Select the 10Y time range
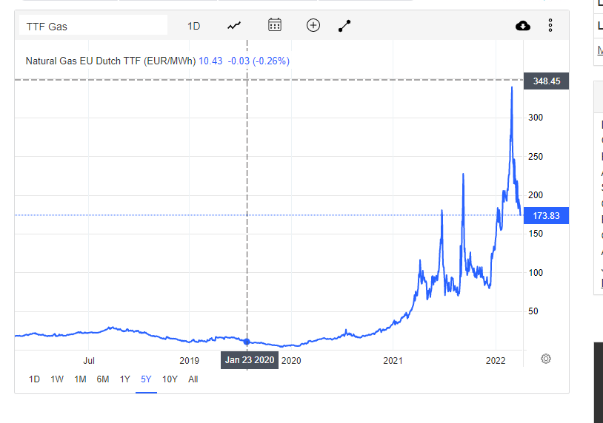The height and width of the screenshot is (423, 603). [170, 379]
